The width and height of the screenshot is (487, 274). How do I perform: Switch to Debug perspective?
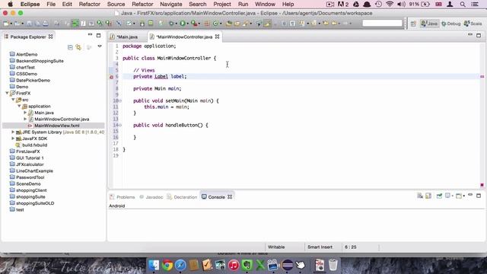click(x=451, y=24)
